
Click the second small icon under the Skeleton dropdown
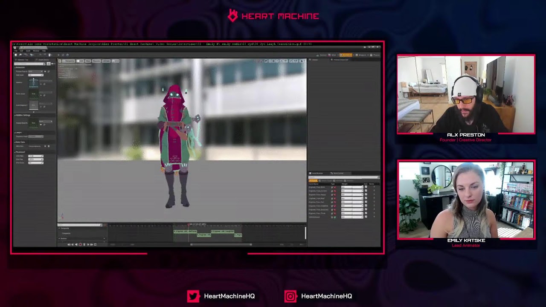click(x=44, y=84)
